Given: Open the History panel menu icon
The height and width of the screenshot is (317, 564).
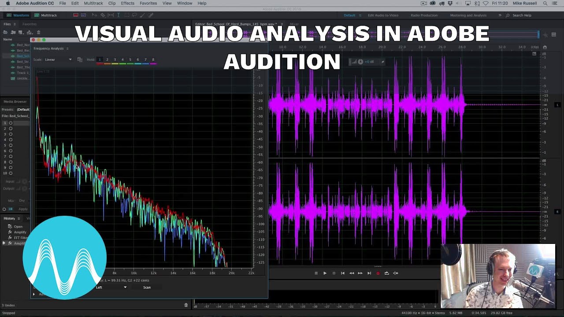Looking at the screenshot, I should tap(19, 218).
